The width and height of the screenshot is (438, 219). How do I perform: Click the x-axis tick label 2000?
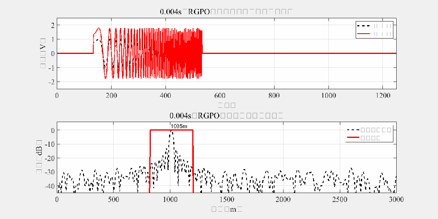point(283,199)
